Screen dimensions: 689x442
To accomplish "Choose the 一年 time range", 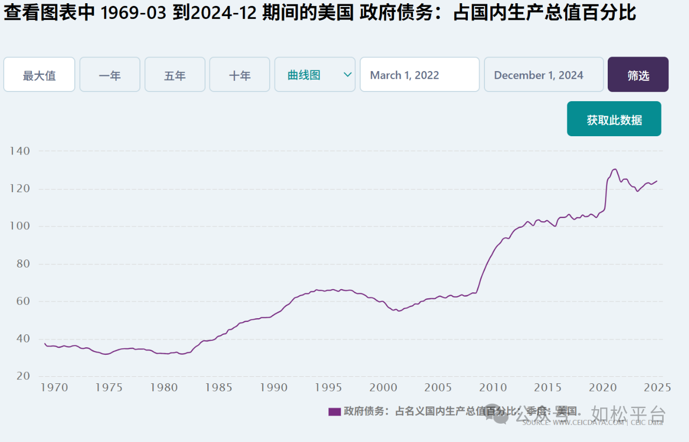I will [x=110, y=75].
